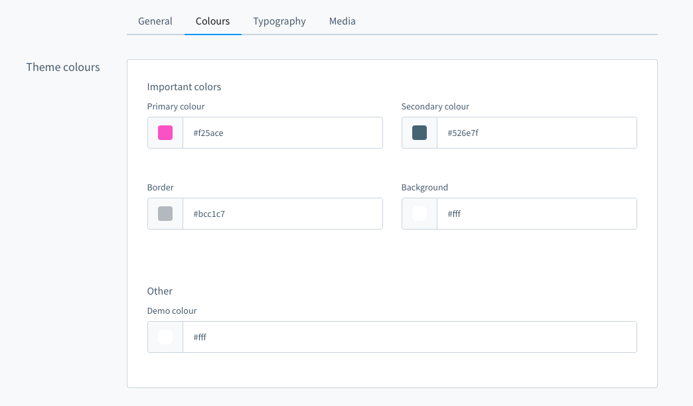Select the Colours tab

pos(212,21)
